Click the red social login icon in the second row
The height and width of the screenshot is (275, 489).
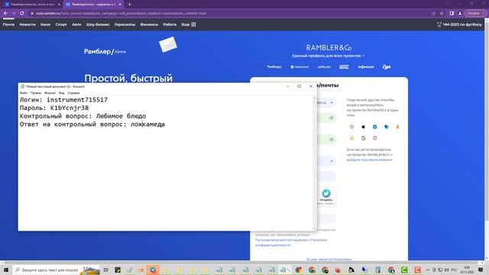(x=375, y=138)
